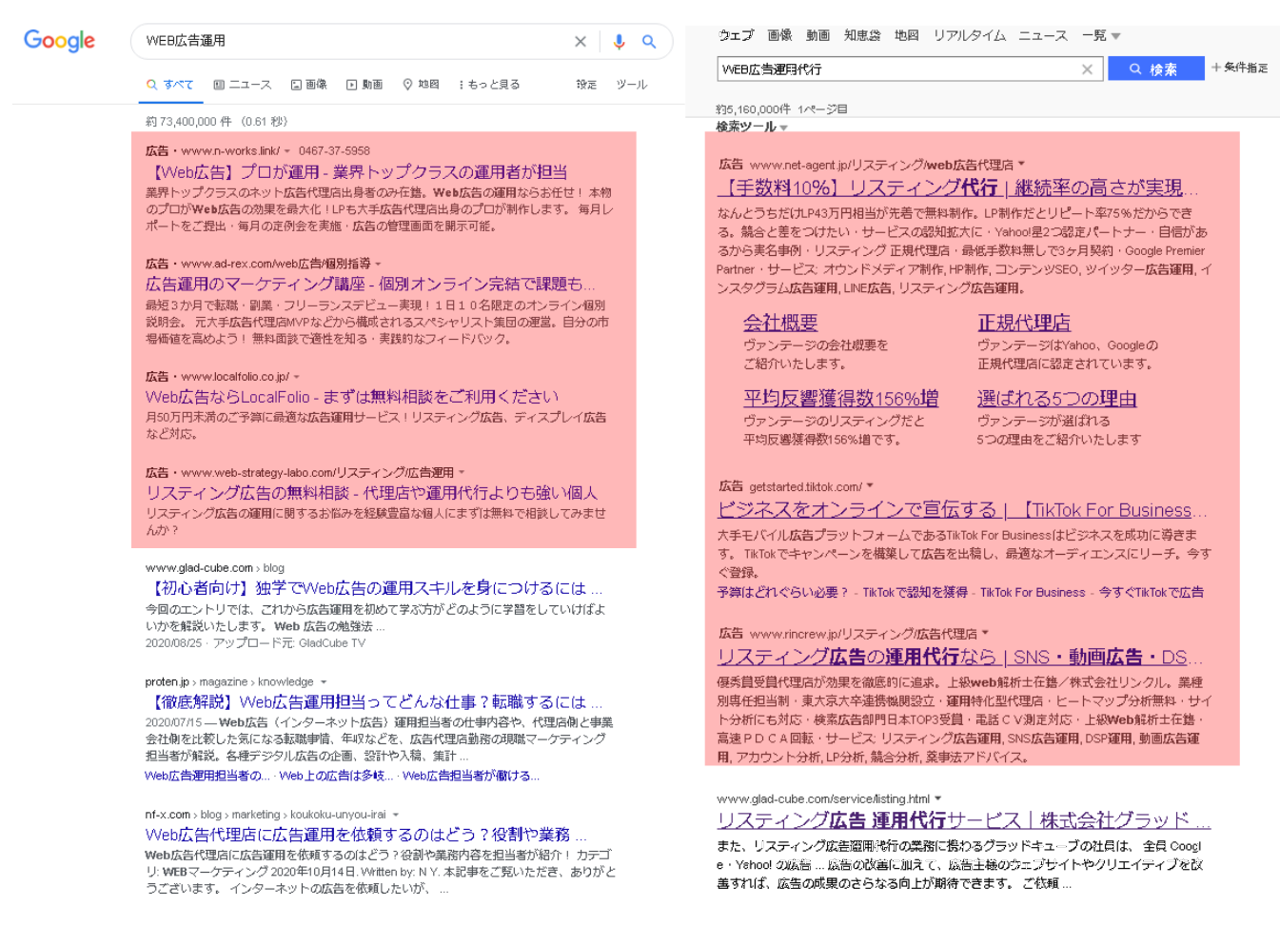This screenshot has width=1280, height=926.
Task: Open sitelink Web広告担当者が働ける...
Action: [x=471, y=776]
